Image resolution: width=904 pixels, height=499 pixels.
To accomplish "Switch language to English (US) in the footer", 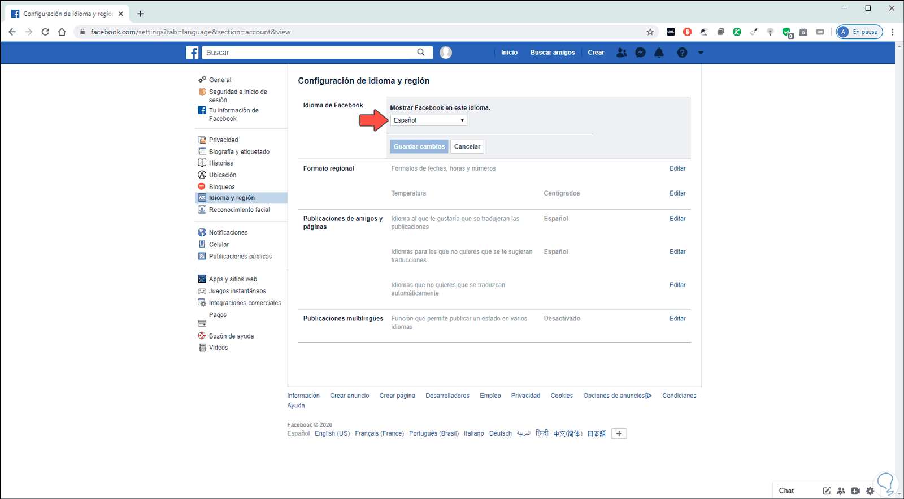I will click(332, 433).
